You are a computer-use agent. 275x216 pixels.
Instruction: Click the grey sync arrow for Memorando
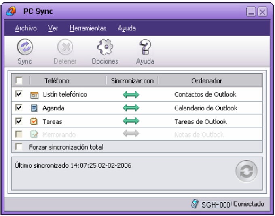(131, 133)
